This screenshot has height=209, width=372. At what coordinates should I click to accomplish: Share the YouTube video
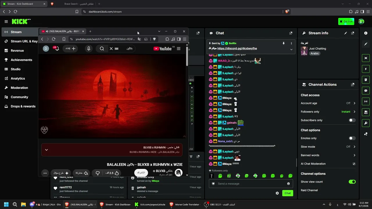pyautogui.click(x=82, y=173)
